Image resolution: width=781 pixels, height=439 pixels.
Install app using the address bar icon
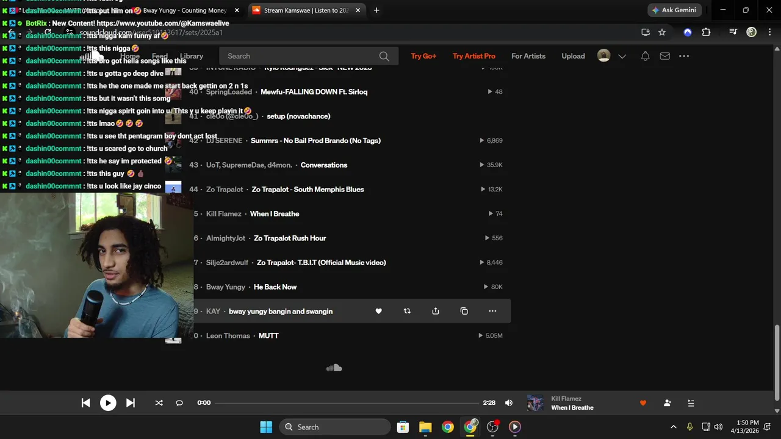(x=646, y=32)
